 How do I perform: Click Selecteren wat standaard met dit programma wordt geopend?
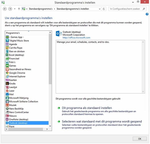tap(102, 121)
